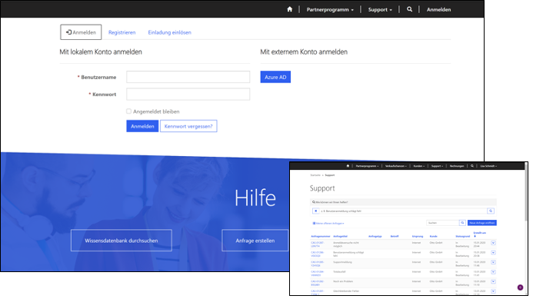Image resolution: width=533 pixels, height=299 pixels.
Task: Open the Meine offenen Anfragen view selector
Action: coord(328,223)
